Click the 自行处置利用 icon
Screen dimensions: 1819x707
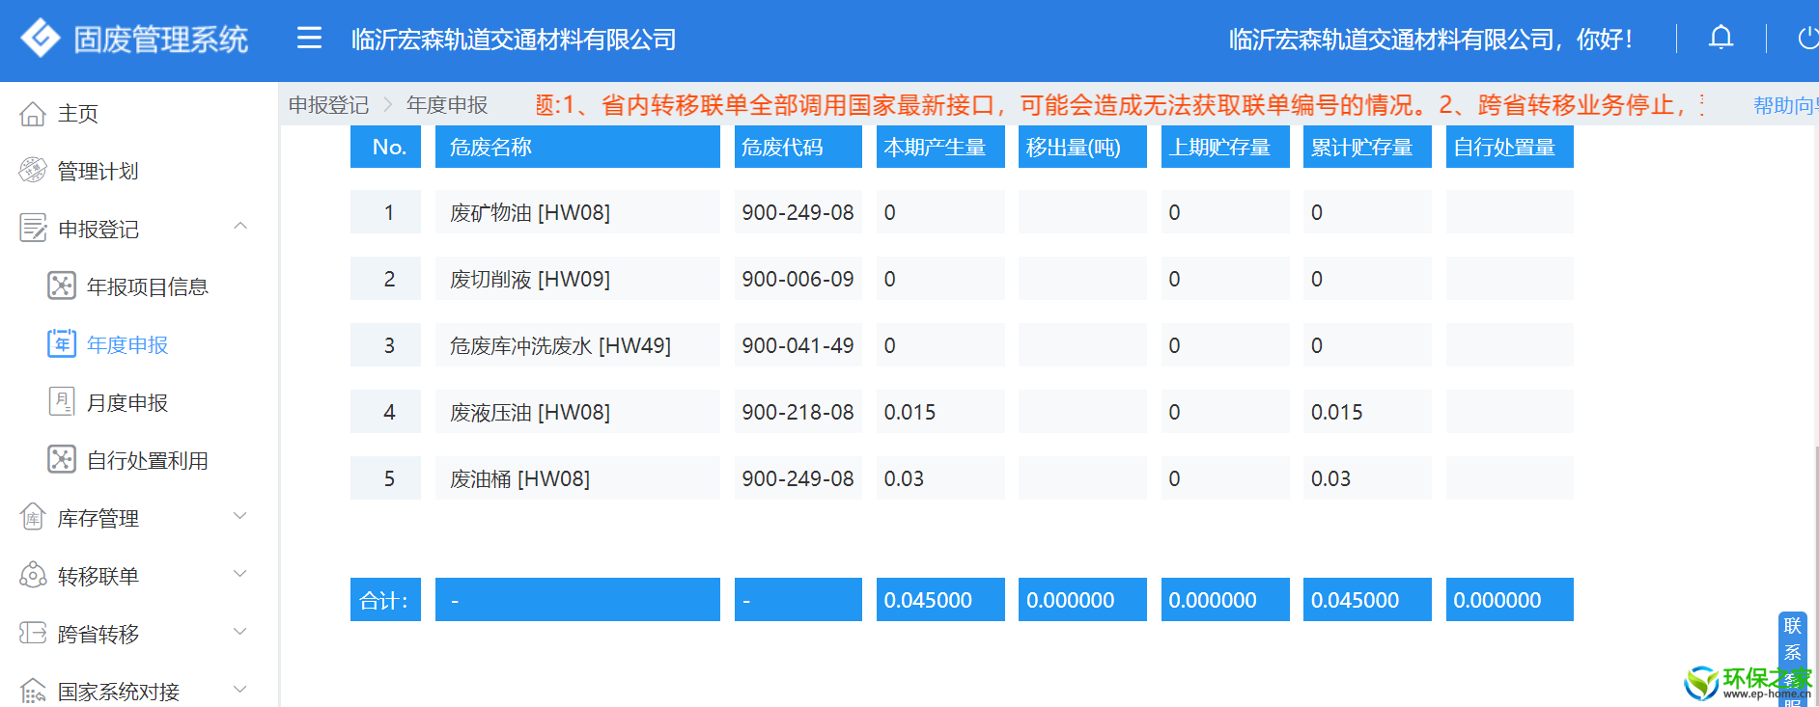pyautogui.click(x=62, y=460)
